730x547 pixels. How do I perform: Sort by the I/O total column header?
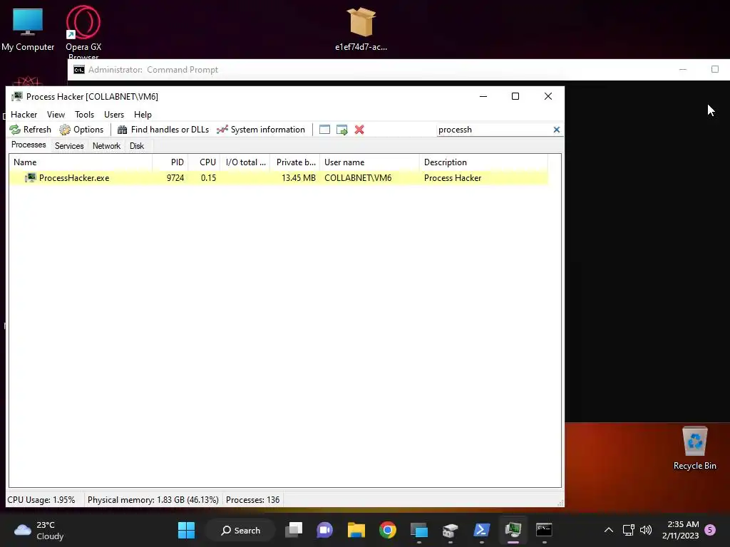click(x=245, y=162)
